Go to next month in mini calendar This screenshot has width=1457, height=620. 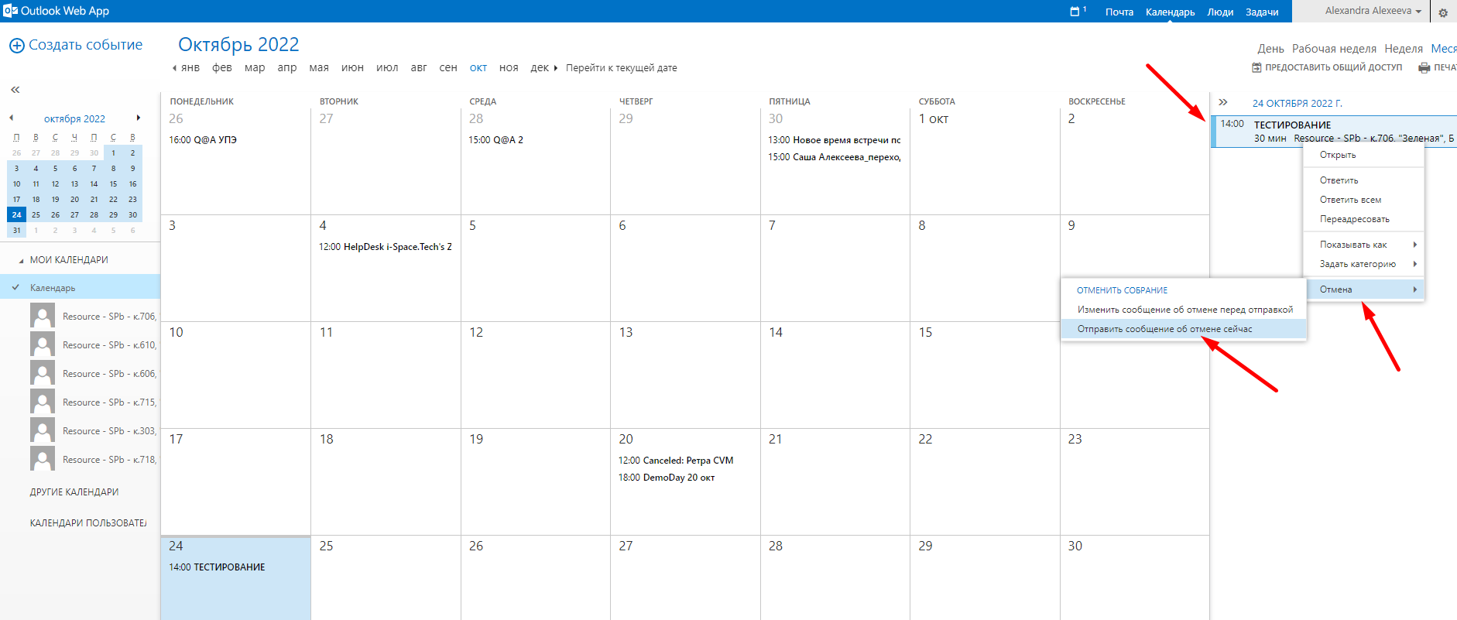point(139,118)
